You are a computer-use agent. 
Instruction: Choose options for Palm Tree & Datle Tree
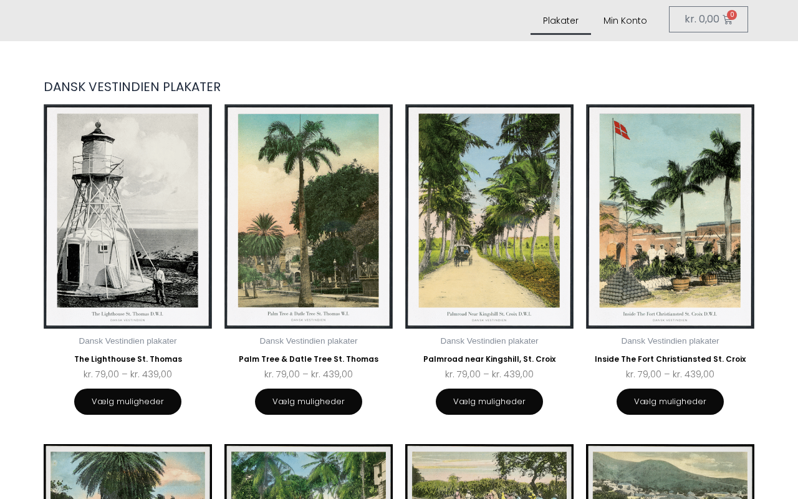[309, 402]
